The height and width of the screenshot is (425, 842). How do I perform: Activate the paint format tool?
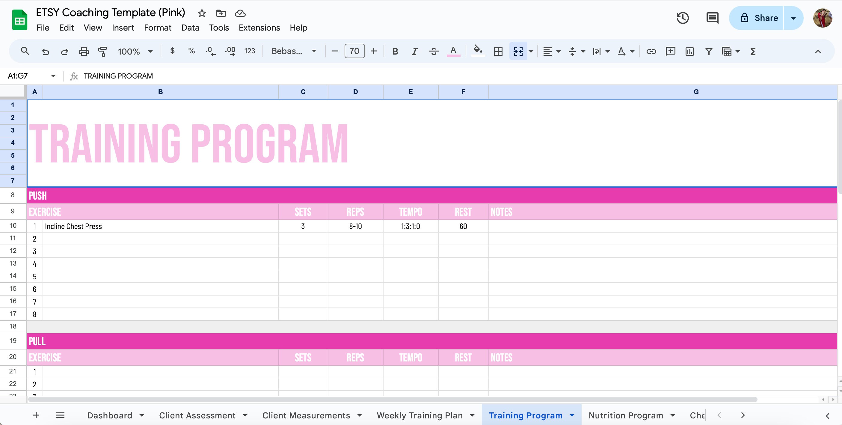tap(103, 51)
